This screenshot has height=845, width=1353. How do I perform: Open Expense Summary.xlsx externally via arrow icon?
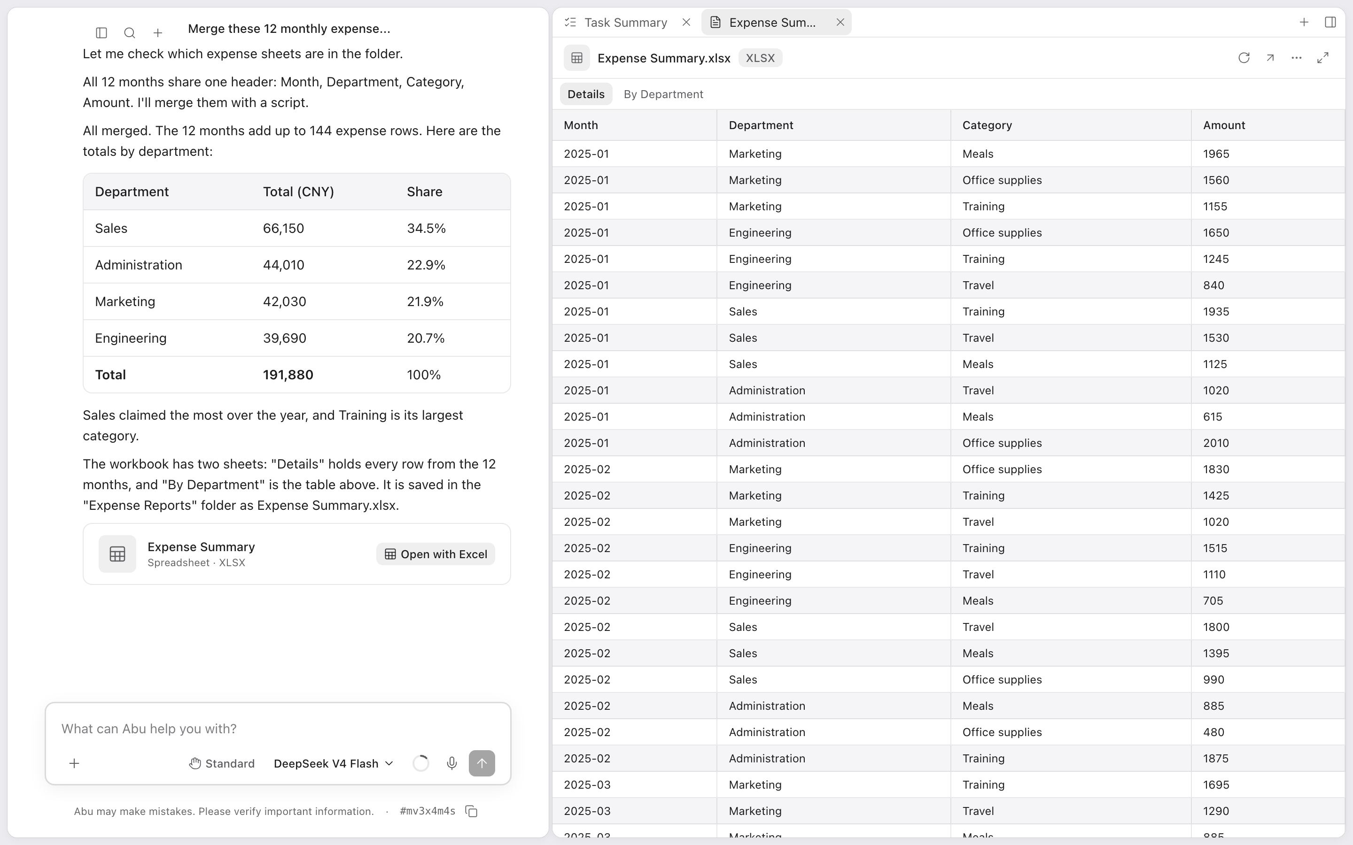[1270, 58]
